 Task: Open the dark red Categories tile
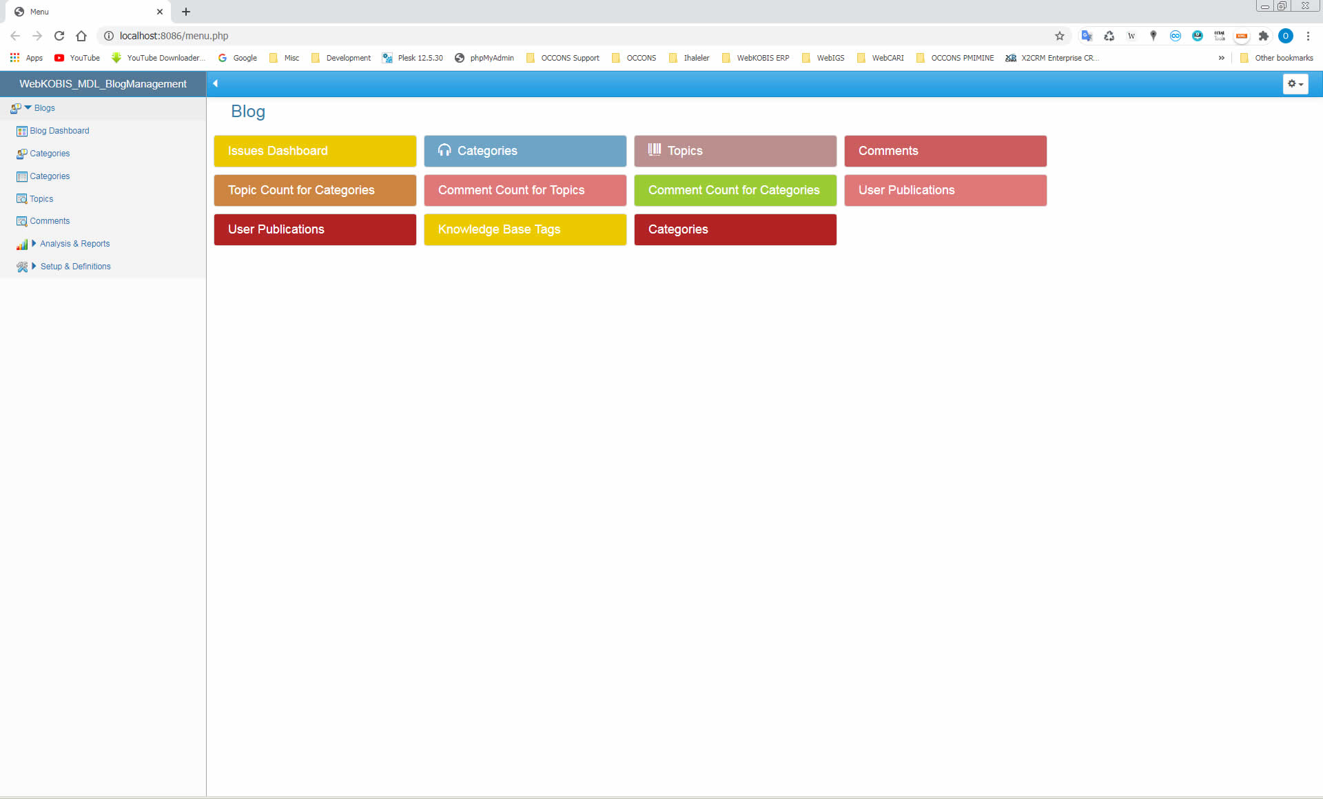735,229
